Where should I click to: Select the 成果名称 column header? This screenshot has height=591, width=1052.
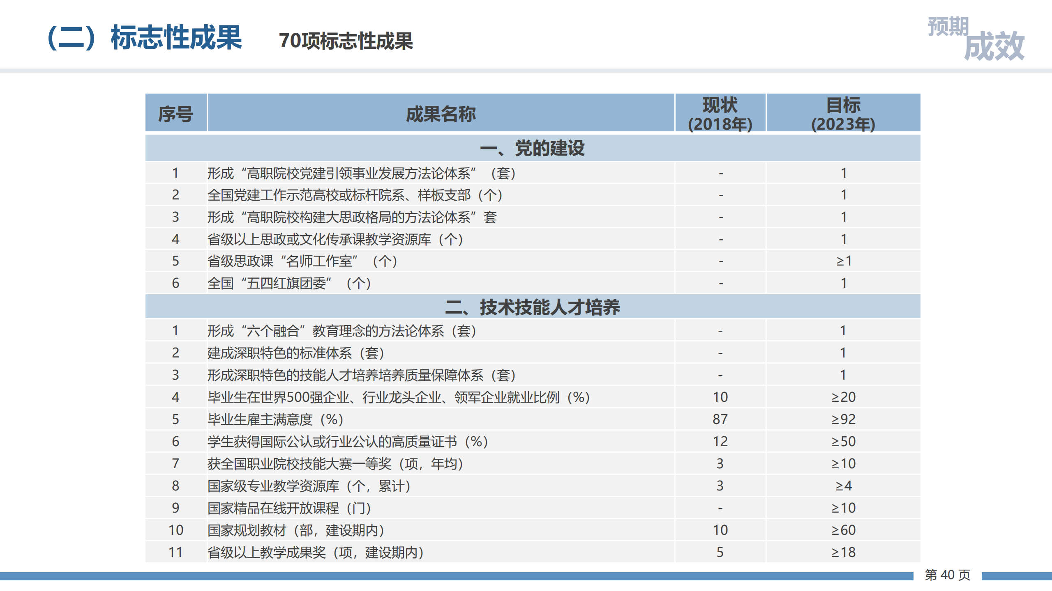pyautogui.click(x=441, y=114)
